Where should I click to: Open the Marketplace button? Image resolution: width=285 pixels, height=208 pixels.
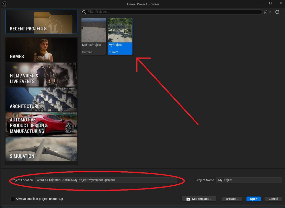pos(199,199)
